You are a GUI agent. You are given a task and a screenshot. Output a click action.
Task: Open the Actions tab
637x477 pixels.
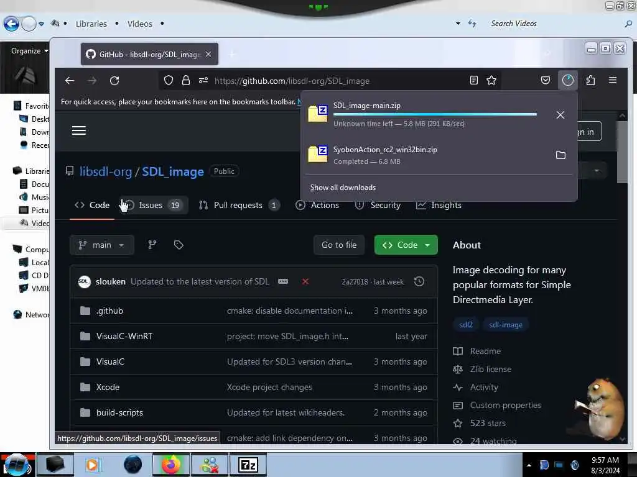[317, 205]
